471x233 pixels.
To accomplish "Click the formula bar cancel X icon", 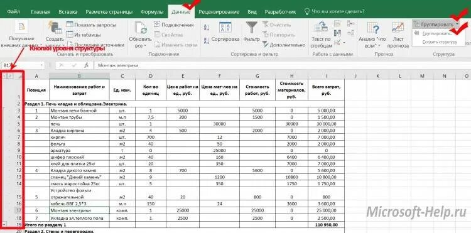I will 61,65.
